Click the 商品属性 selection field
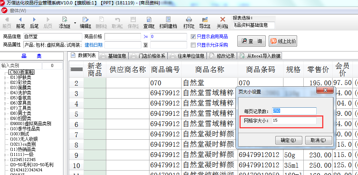Viewport: 358px width, 175px height. coord(52,45)
